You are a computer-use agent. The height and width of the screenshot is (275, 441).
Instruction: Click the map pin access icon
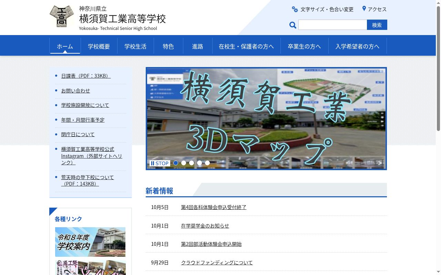click(x=364, y=9)
